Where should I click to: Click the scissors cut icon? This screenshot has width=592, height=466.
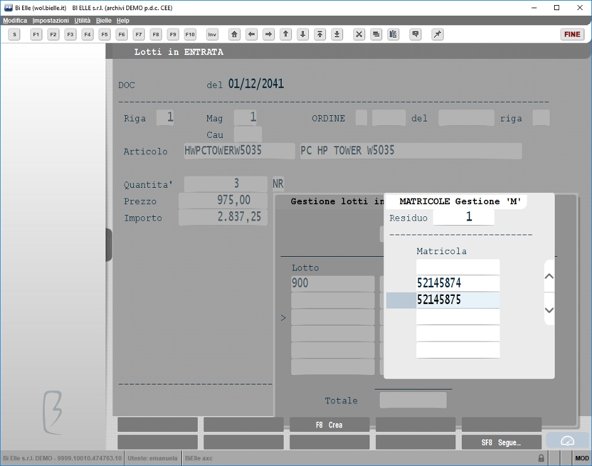tap(359, 34)
